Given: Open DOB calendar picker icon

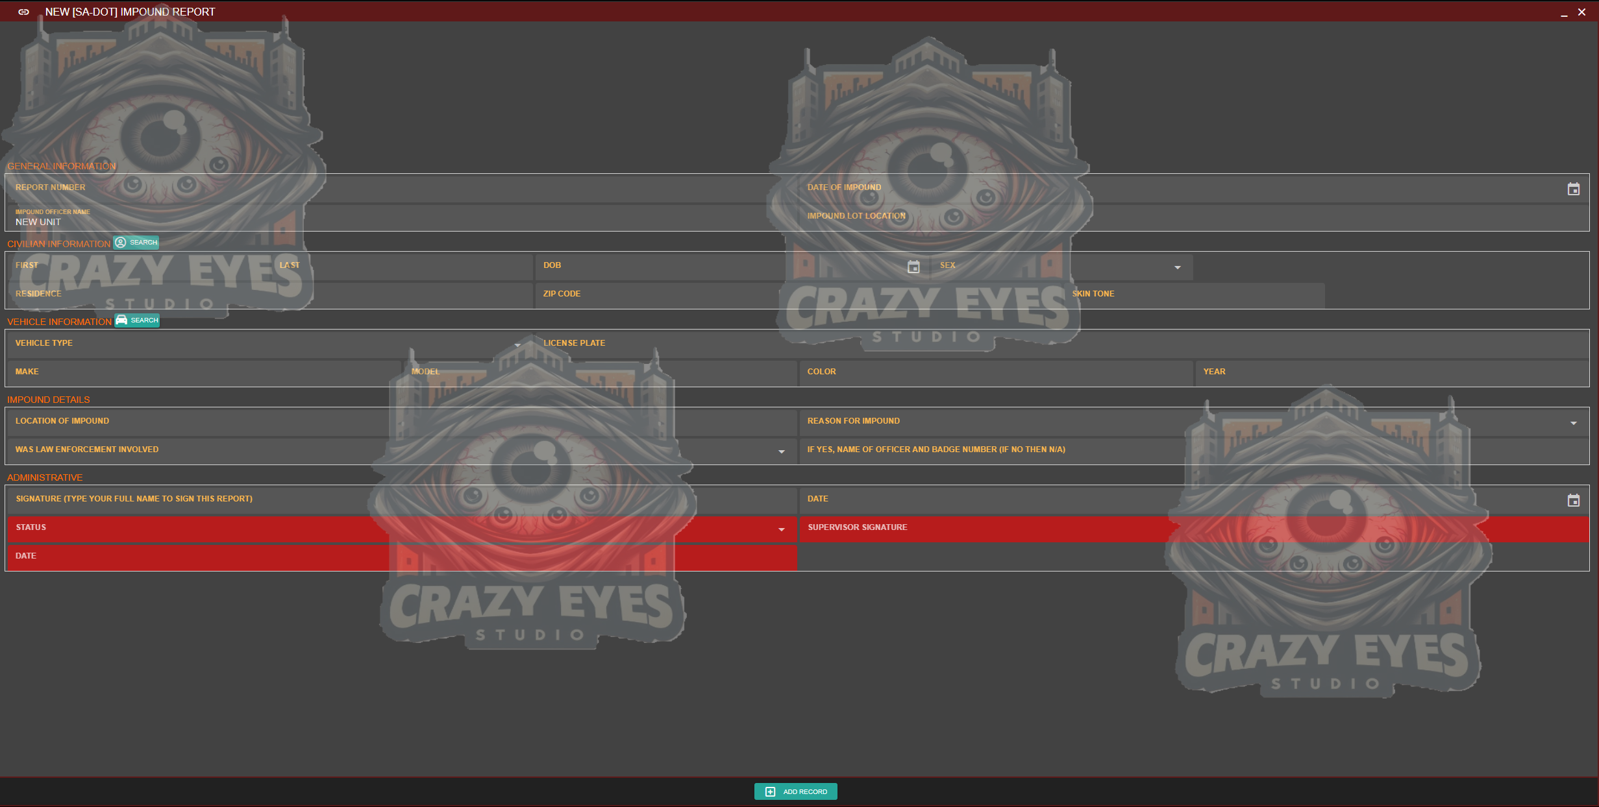Looking at the screenshot, I should coord(913,267).
